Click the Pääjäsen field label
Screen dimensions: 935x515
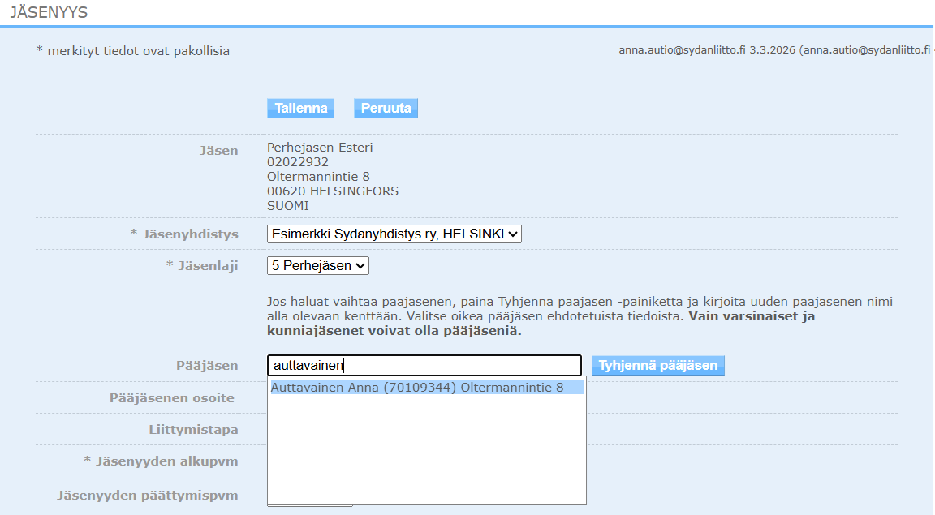(207, 366)
